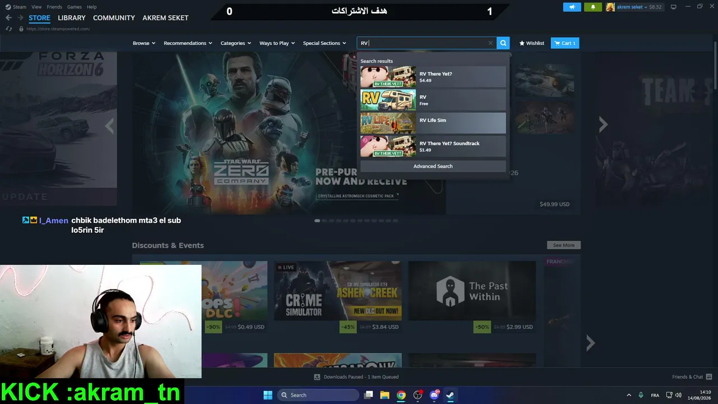
Task: Open the Friends & Chat icon
Action: pos(709,377)
